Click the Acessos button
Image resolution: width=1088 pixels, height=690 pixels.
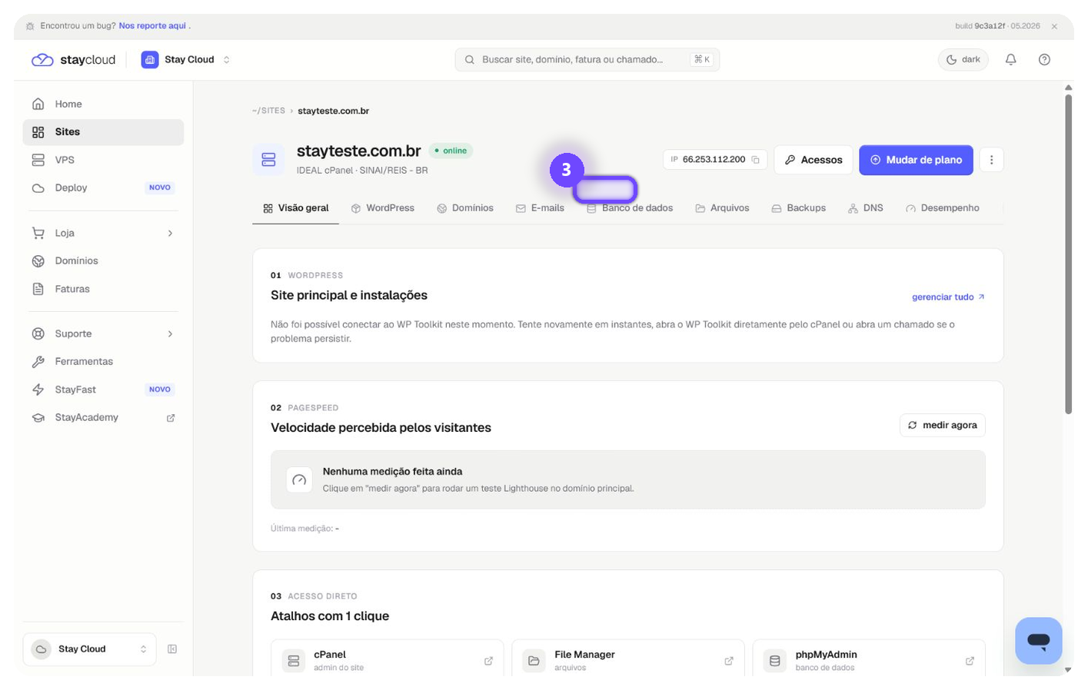point(813,160)
